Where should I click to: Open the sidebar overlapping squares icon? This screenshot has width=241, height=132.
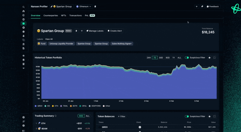[23, 40]
